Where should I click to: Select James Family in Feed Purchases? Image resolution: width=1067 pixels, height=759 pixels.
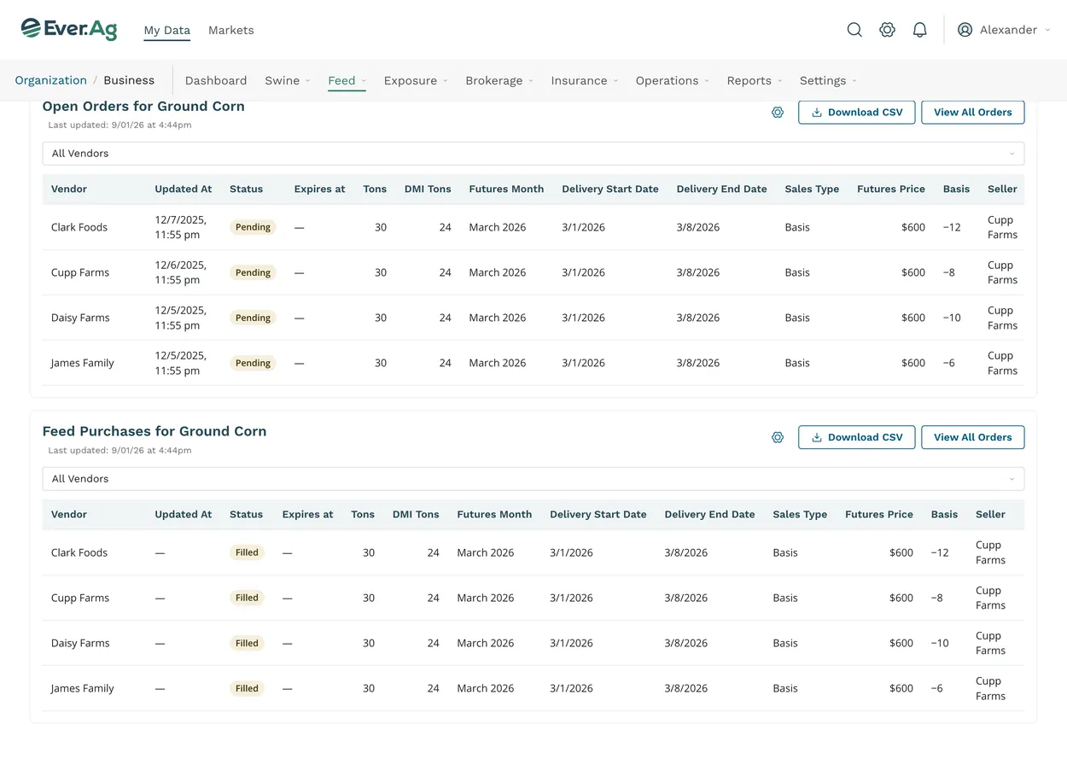coord(83,688)
